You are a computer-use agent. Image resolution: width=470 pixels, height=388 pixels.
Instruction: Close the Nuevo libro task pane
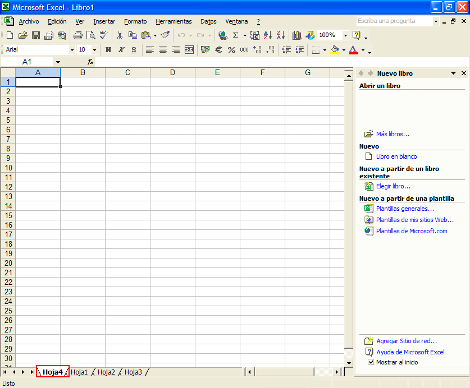pyautogui.click(x=464, y=73)
